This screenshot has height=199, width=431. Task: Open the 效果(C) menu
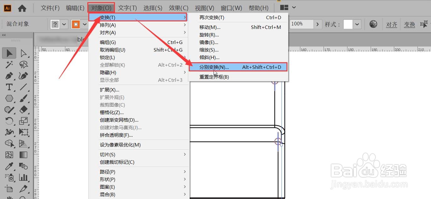tap(178, 8)
